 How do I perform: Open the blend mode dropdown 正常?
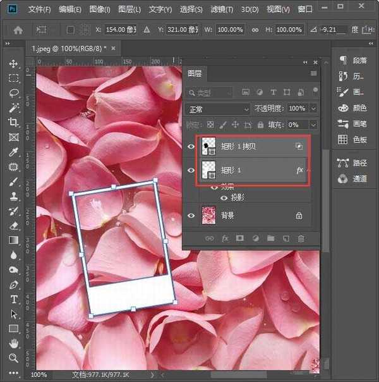click(219, 109)
